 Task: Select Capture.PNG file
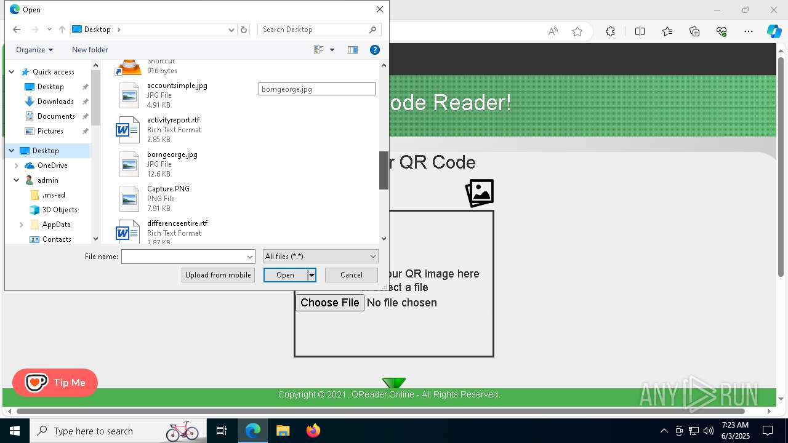(x=168, y=189)
